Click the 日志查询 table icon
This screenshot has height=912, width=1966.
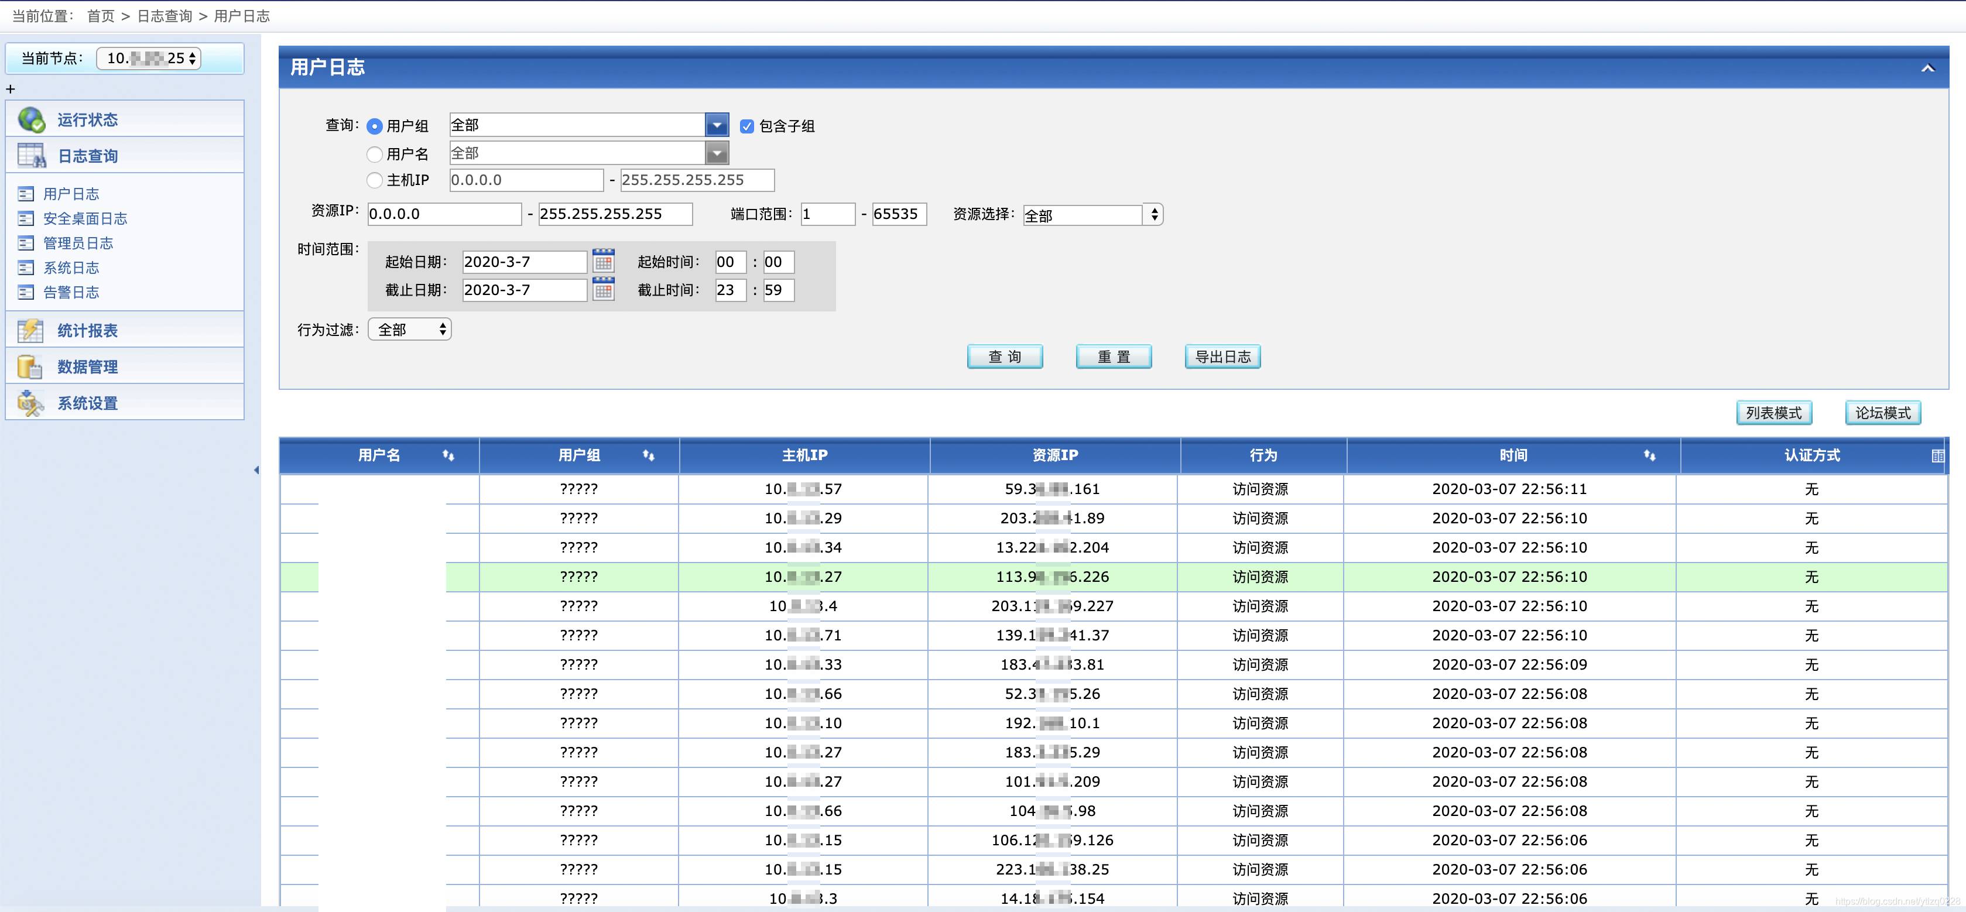pyautogui.click(x=31, y=156)
